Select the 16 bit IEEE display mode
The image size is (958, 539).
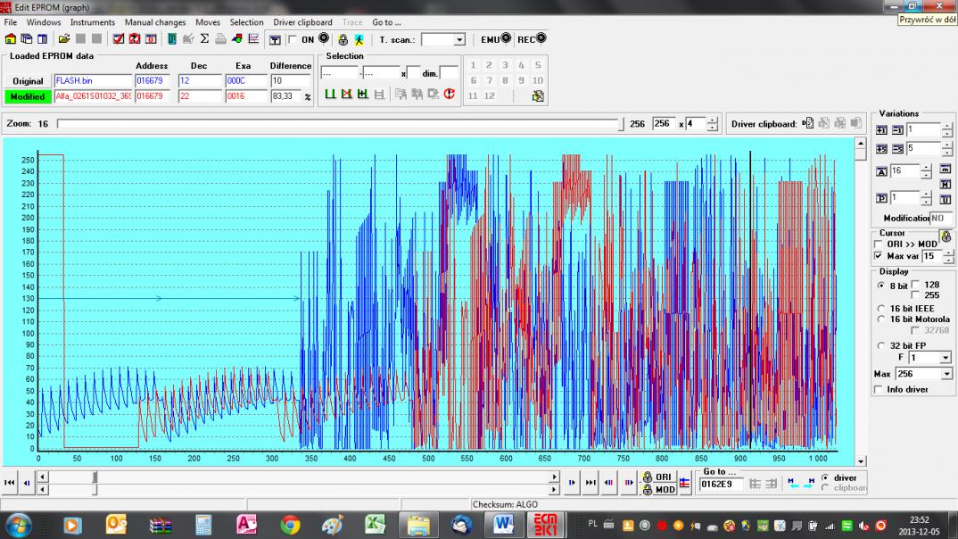click(881, 309)
